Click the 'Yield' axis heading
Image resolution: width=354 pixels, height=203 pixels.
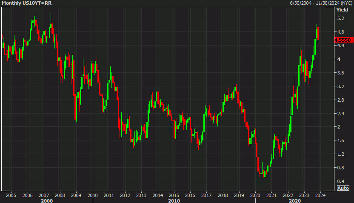point(342,10)
